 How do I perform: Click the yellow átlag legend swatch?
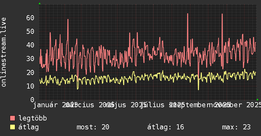(12, 127)
